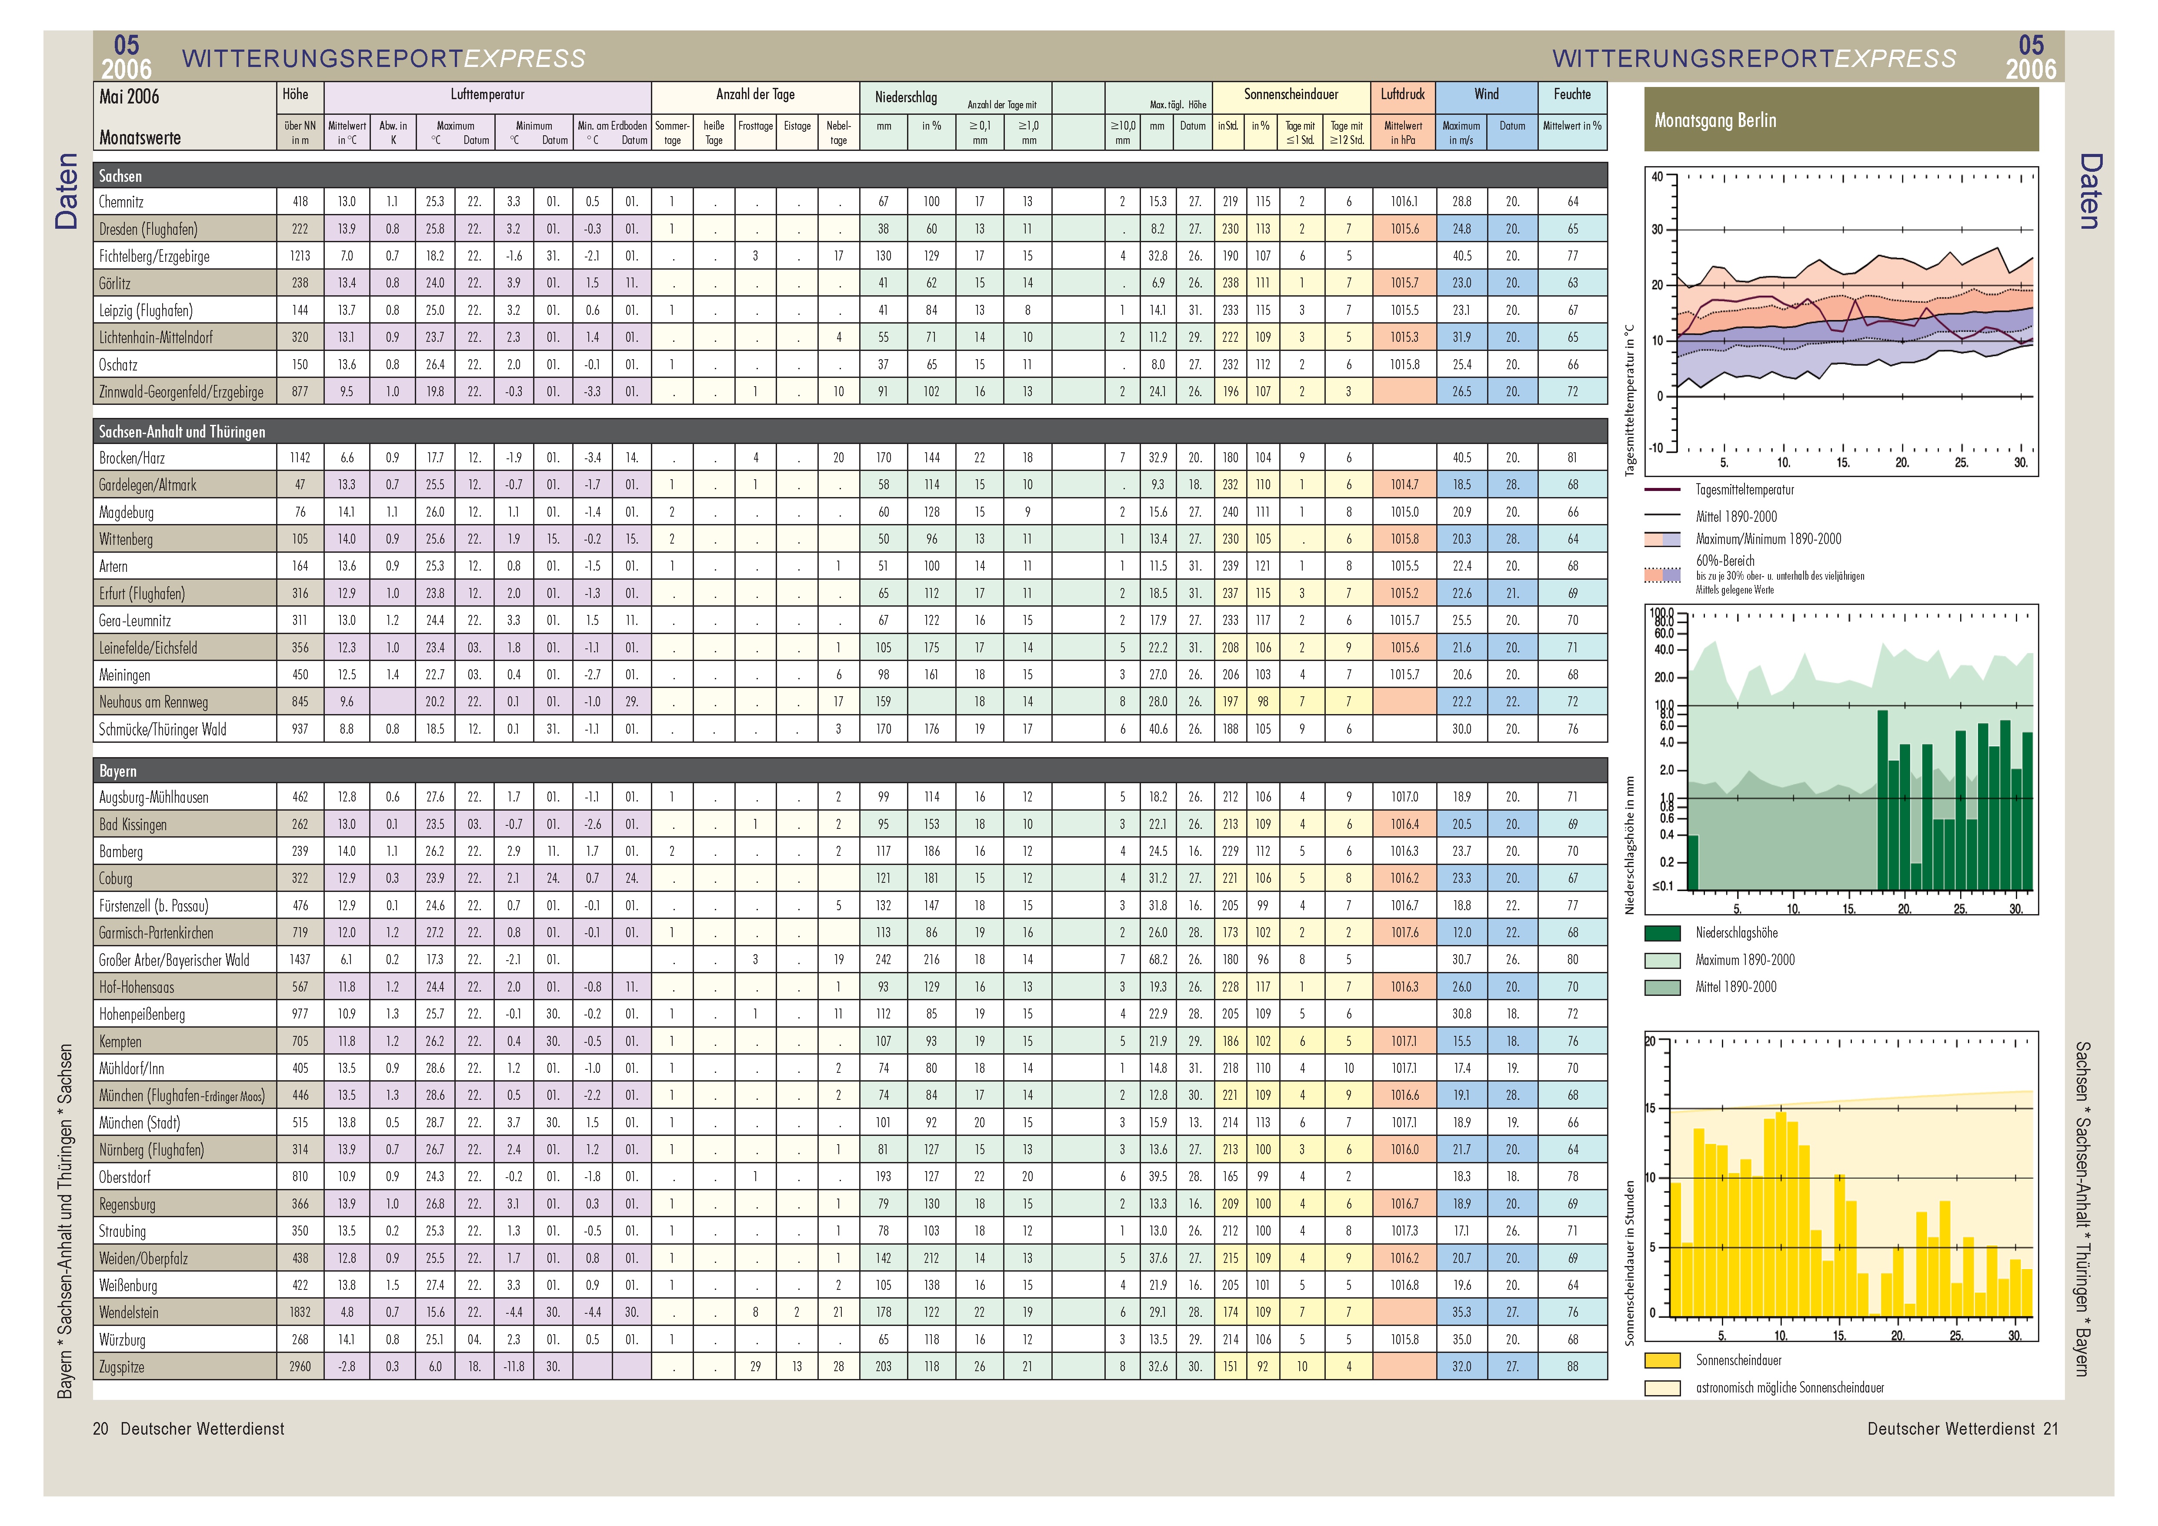Click the 'Wind' column header
This screenshot has width=2158, height=1526.
pyautogui.click(x=1487, y=94)
